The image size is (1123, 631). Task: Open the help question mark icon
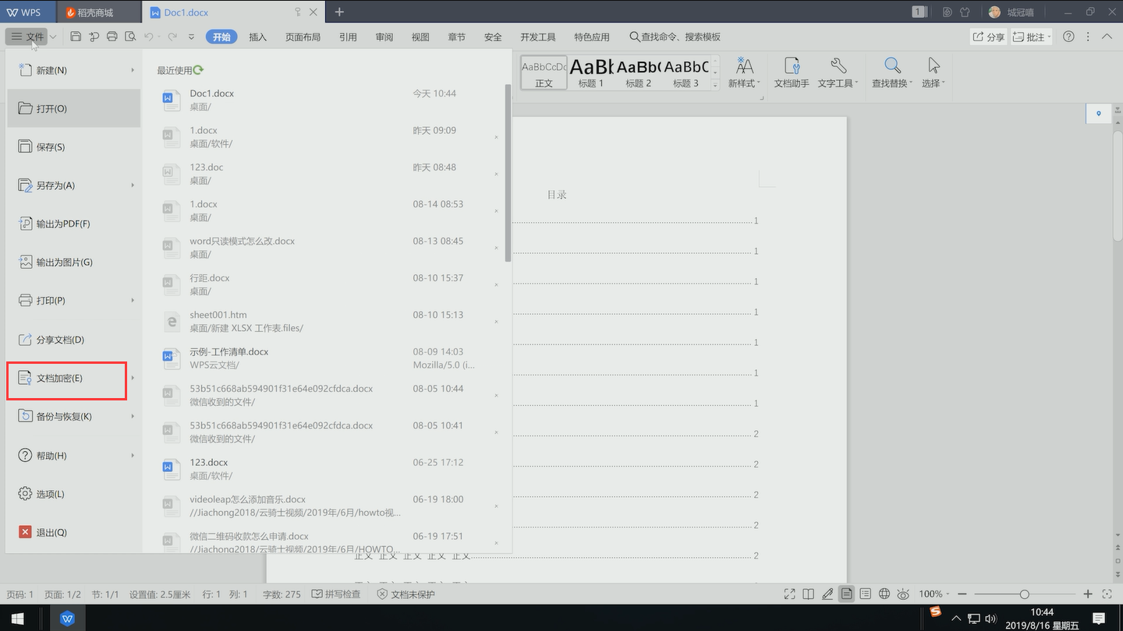(1068, 37)
